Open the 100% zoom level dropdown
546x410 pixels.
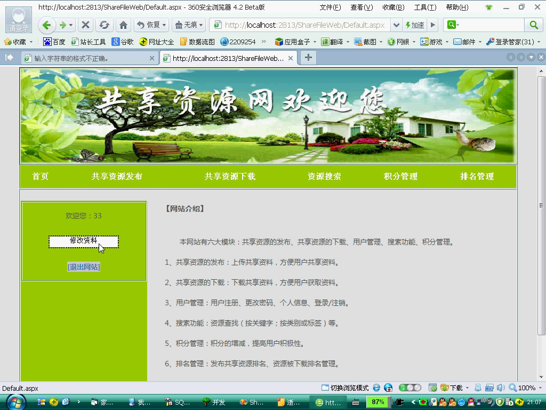click(539, 388)
